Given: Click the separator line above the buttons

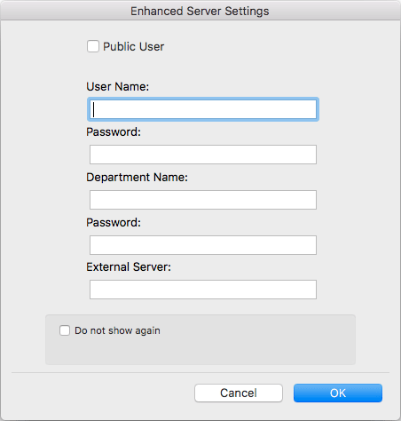Looking at the screenshot, I should [200, 372].
